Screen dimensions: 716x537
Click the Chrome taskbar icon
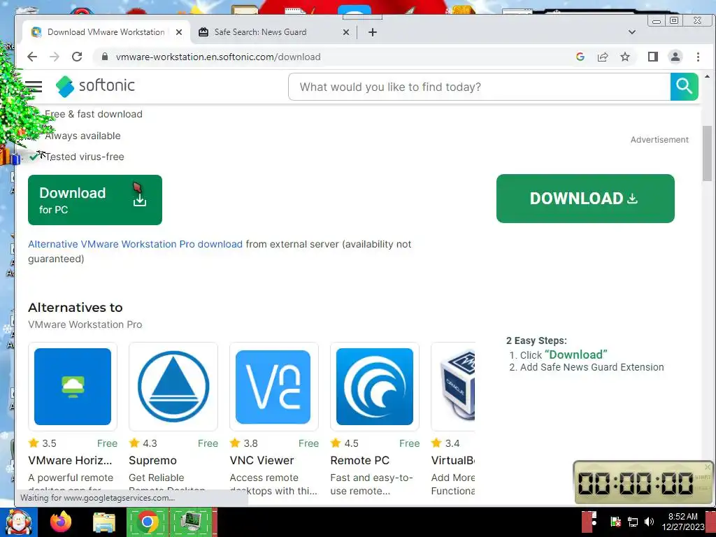147,522
